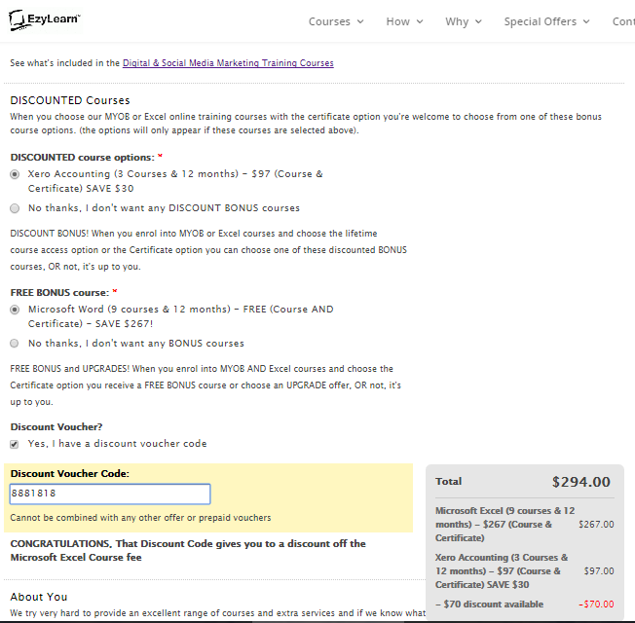The image size is (635, 623).
Task: Open Digital & Social Media Marketing Training Courses link
Action: (228, 63)
